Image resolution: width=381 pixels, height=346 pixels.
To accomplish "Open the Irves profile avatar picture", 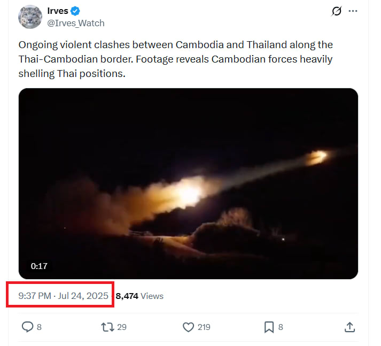I will [30, 17].
